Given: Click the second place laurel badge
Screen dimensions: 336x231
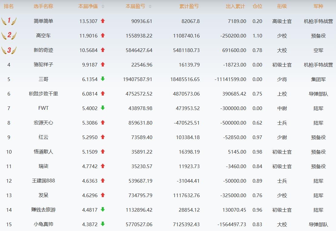Looking at the screenshot, I should click(9, 35).
